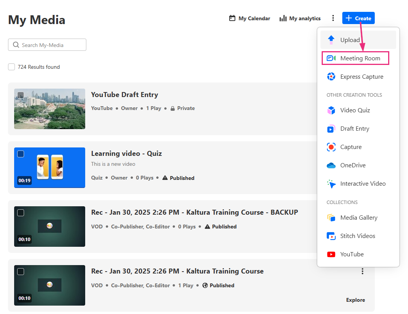
Task: Select Stitch Videos menu item
Action: point(358,236)
